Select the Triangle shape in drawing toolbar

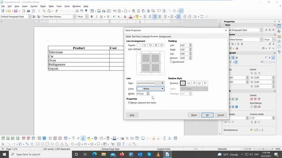coord(62,144)
